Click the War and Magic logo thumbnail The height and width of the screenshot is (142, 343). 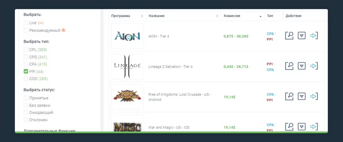[x=127, y=124]
